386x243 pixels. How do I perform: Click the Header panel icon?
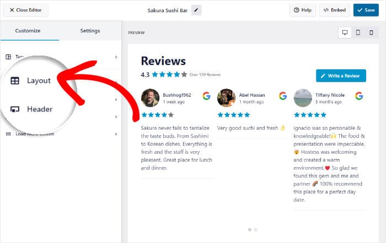[x=15, y=109]
